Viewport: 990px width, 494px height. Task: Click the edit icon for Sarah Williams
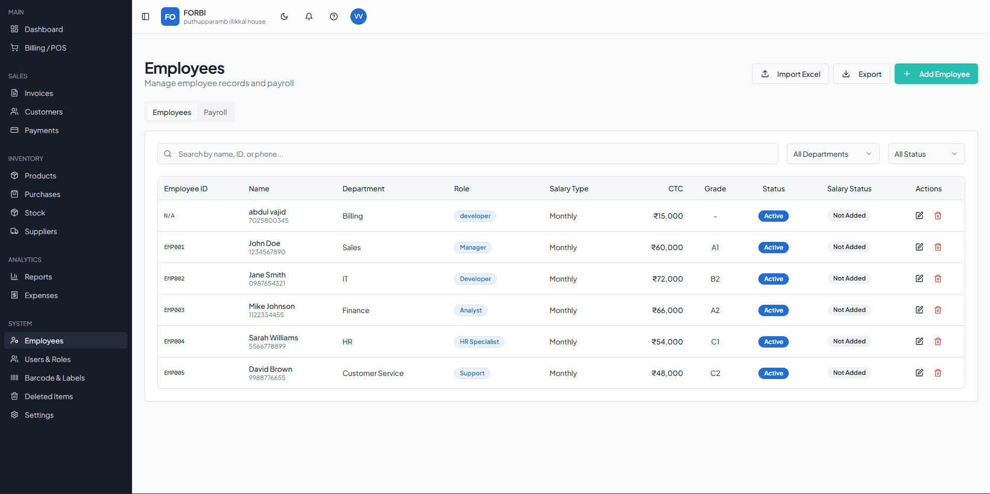(919, 341)
